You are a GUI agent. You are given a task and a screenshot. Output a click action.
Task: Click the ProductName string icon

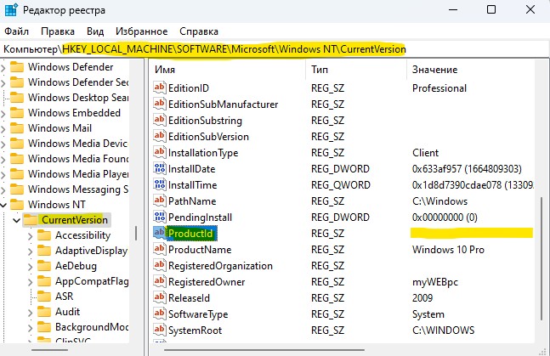160,249
